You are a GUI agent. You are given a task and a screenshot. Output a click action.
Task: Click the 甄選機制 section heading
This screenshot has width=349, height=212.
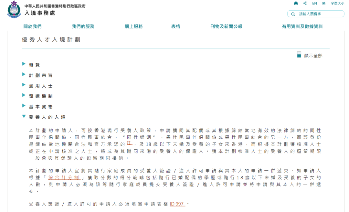pos(41,96)
